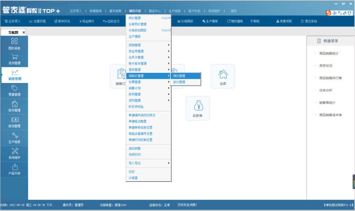Select 零售管理 tag icon in sidebar

tap(14, 91)
